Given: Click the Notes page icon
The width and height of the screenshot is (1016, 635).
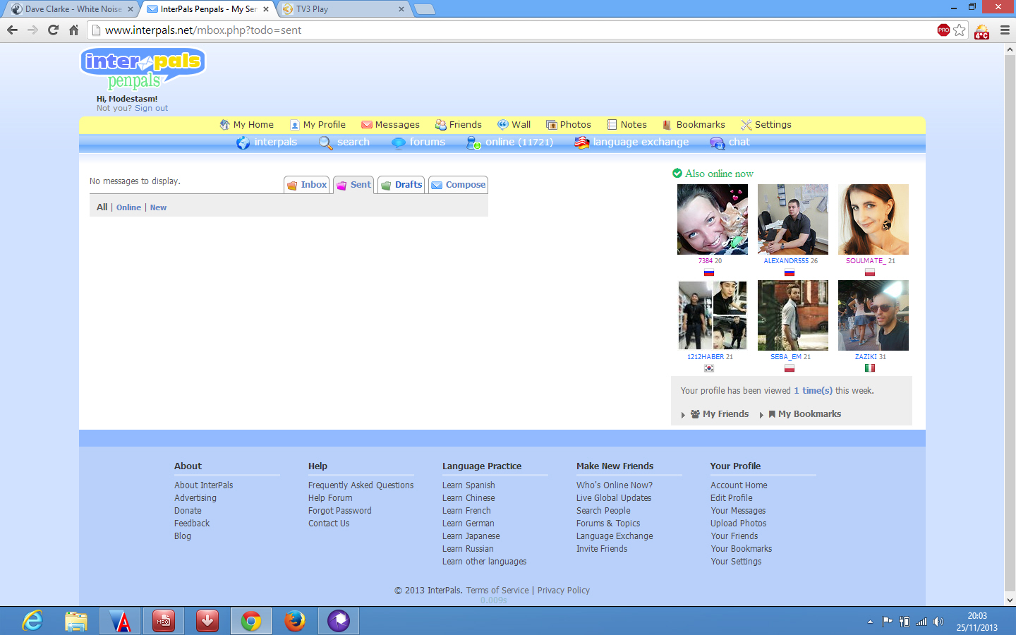Looking at the screenshot, I should tap(612, 125).
